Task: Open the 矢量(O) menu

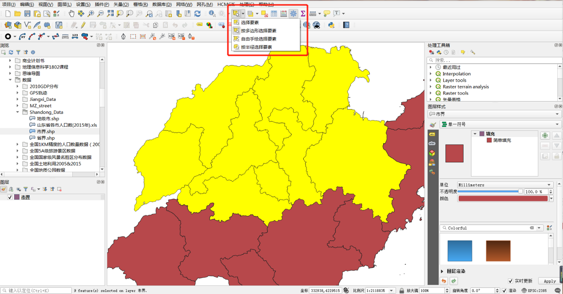Action: 121,4
